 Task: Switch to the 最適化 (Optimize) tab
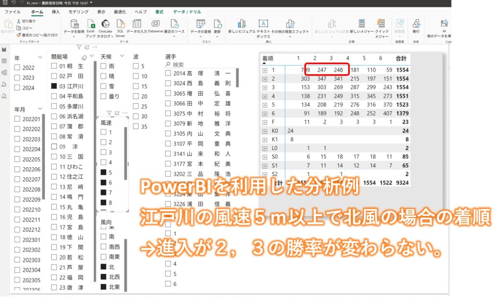click(120, 12)
